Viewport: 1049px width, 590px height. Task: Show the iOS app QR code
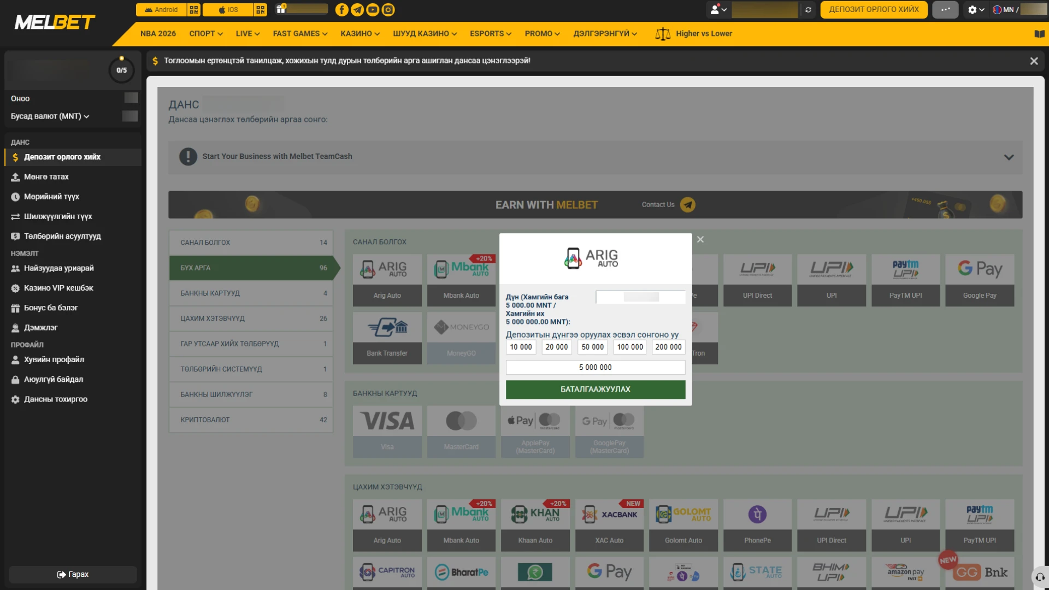coord(261,10)
